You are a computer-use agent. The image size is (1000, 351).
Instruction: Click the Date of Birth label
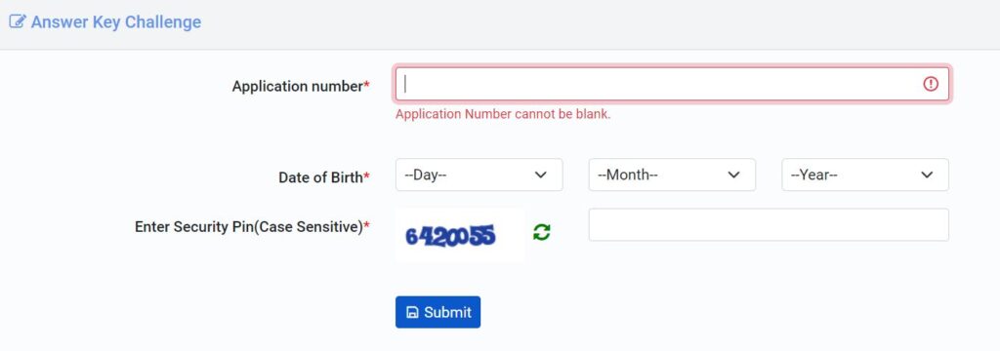point(320,177)
